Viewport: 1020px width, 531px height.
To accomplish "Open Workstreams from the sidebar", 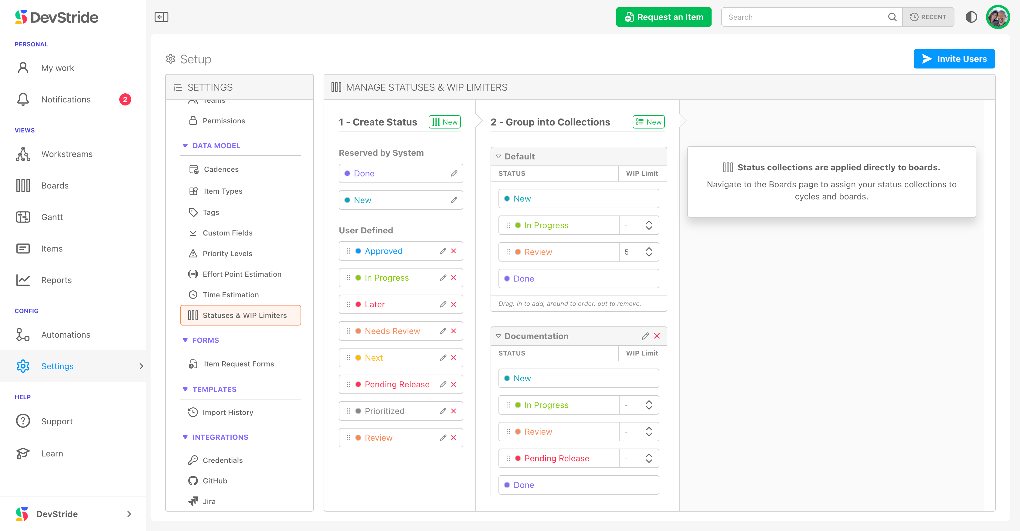I will (x=66, y=154).
